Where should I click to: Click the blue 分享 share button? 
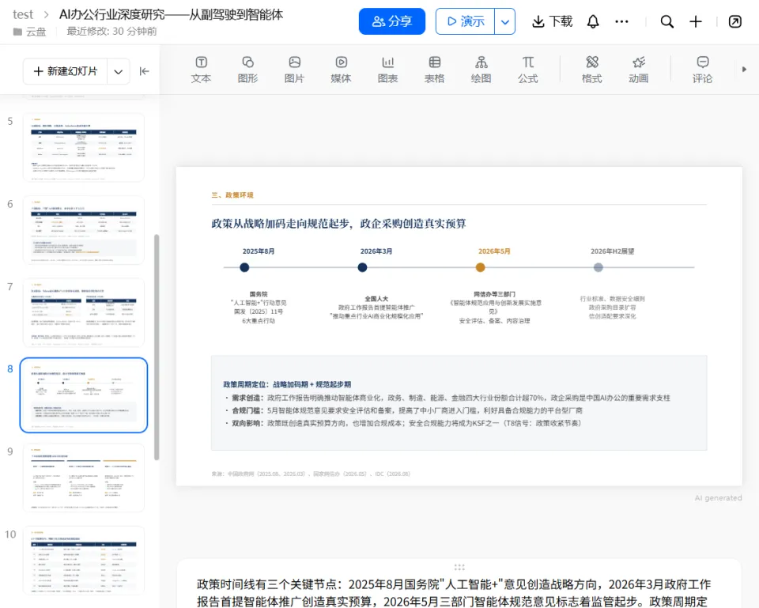point(391,21)
